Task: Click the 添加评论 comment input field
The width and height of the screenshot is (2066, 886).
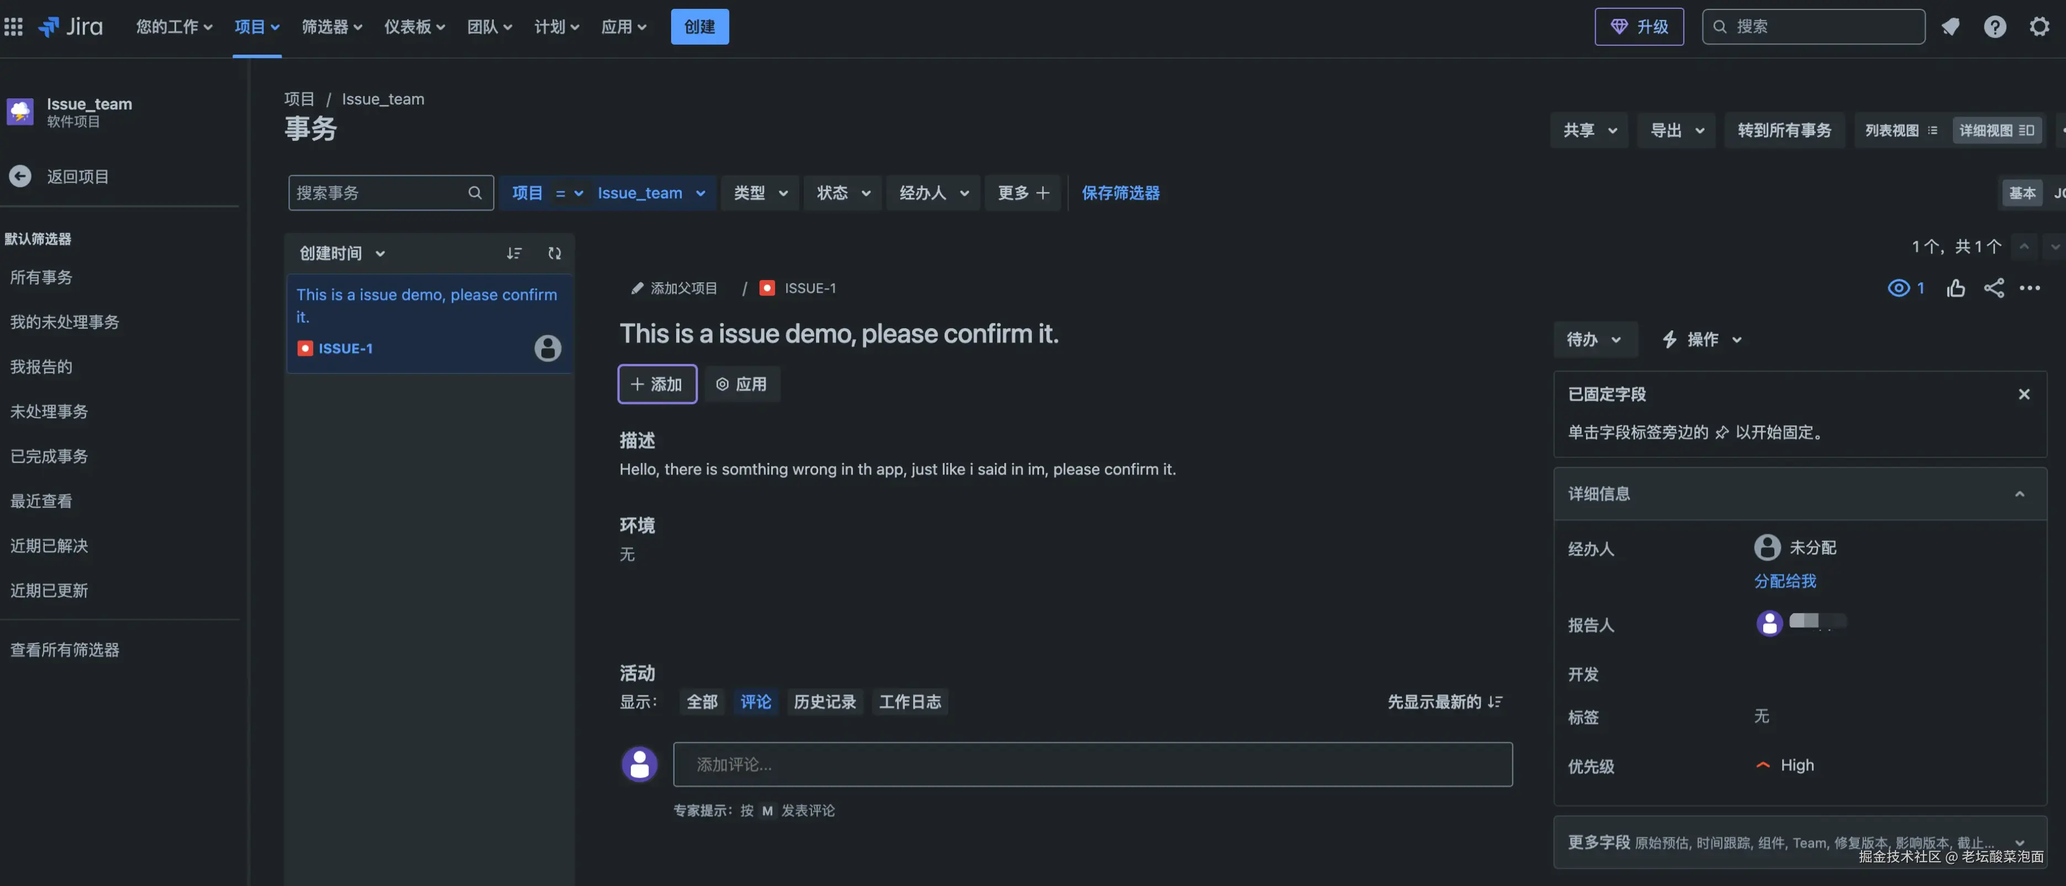Action: click(1092, 764)
